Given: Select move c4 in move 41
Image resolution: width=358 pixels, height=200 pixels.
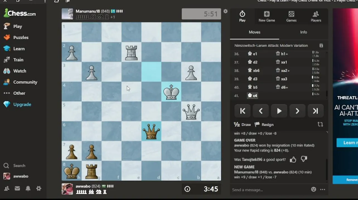Looking at the screenshot, I should pyautogui.click(x=253, y=96).
